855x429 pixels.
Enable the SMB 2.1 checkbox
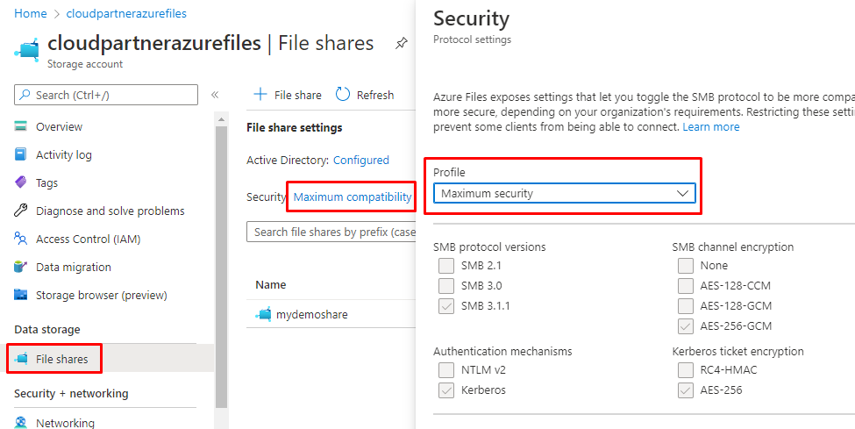click(446, 265)
